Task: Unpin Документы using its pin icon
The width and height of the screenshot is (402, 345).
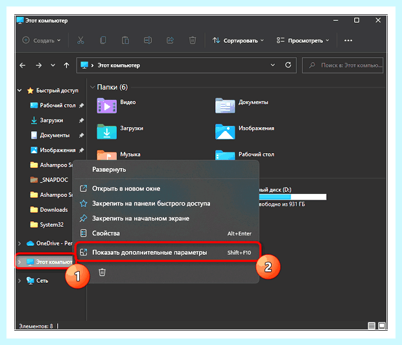Action: click(x=81, y=135)
